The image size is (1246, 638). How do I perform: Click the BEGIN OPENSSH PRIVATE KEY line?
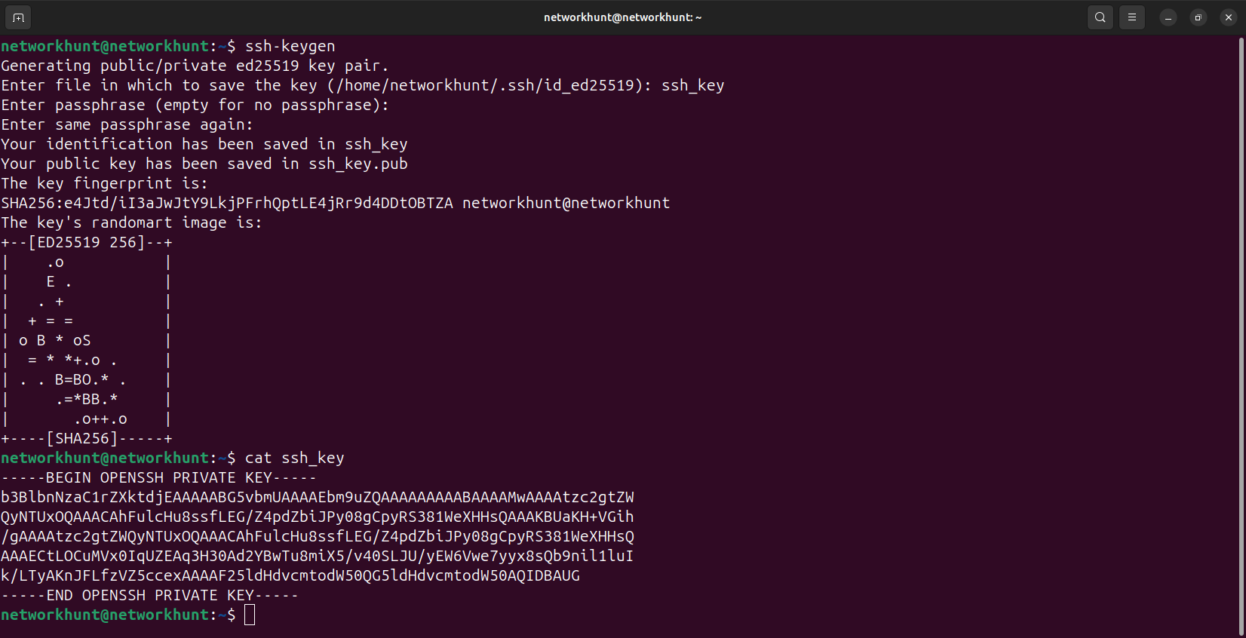159,478
